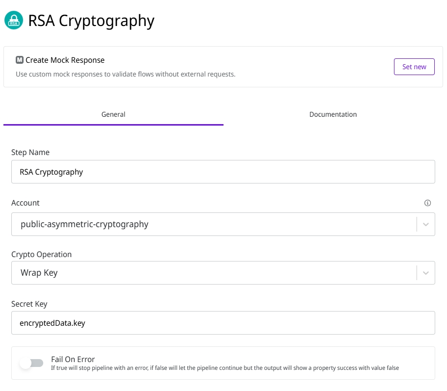Expand the Account dropdown chevron arrow
Screen dimensions: 447x391
(426, 224)
